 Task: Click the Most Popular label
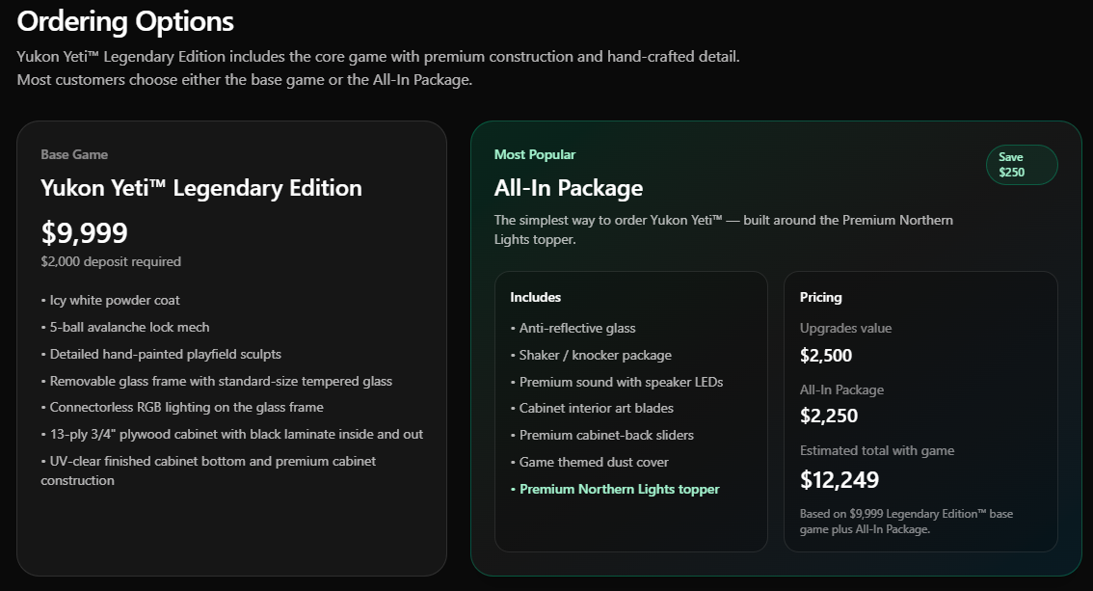tap(534, 154)
